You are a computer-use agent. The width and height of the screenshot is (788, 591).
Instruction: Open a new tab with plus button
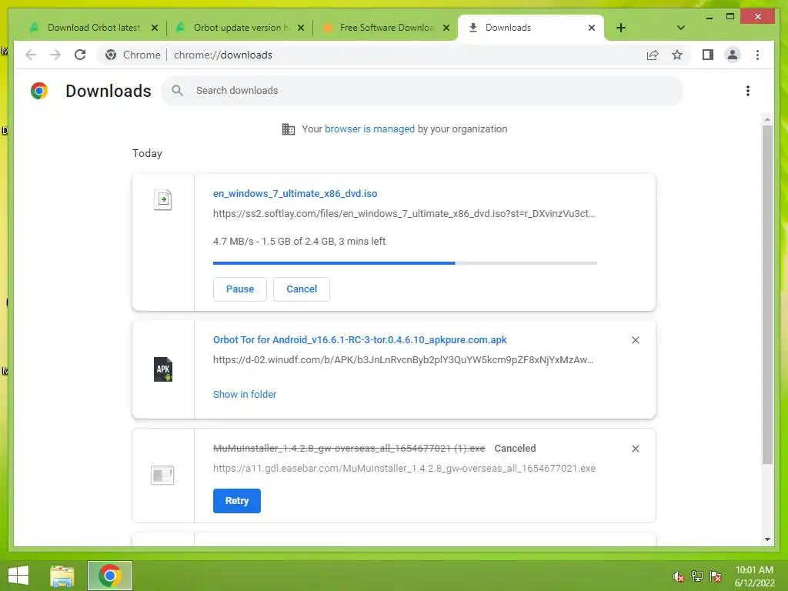click(x=621, y=28)
